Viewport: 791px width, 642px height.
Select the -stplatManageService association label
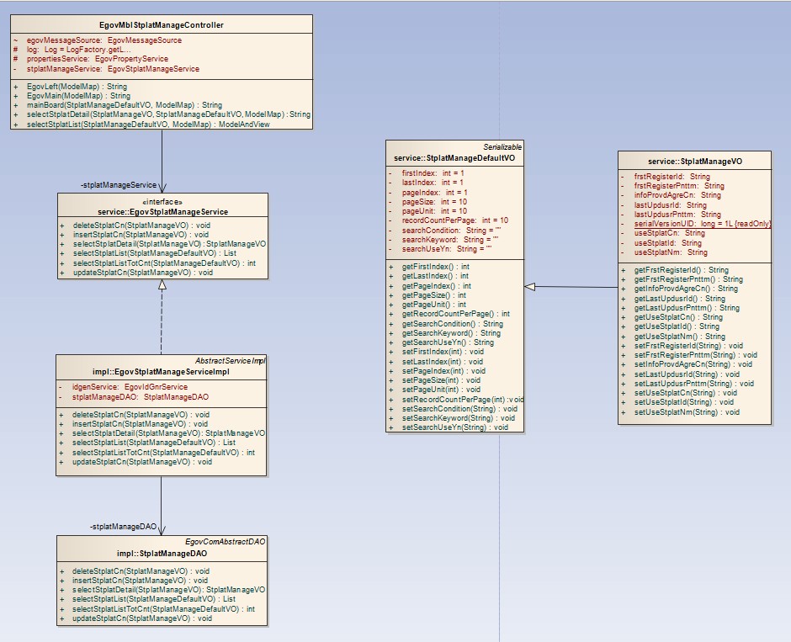tap(118, 184)
